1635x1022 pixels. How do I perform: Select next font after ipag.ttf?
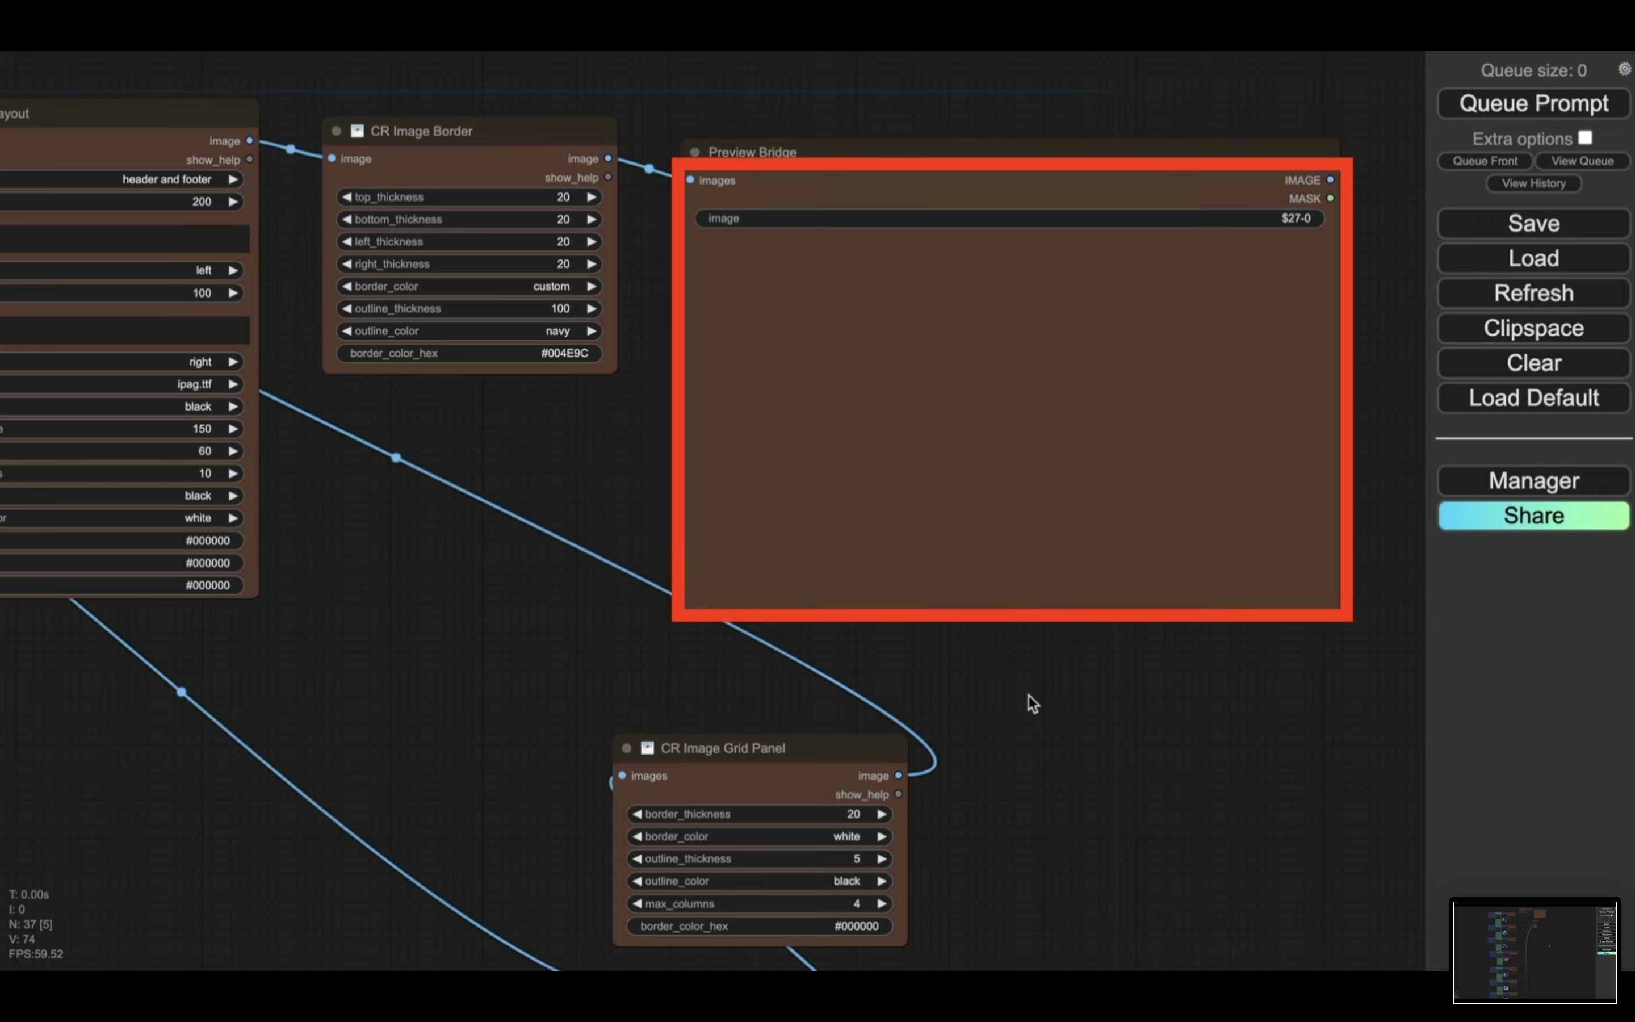pyautogui.click(x=233, y=384)
